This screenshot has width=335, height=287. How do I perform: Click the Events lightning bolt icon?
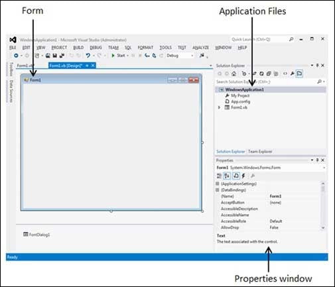tap(243, 176)
